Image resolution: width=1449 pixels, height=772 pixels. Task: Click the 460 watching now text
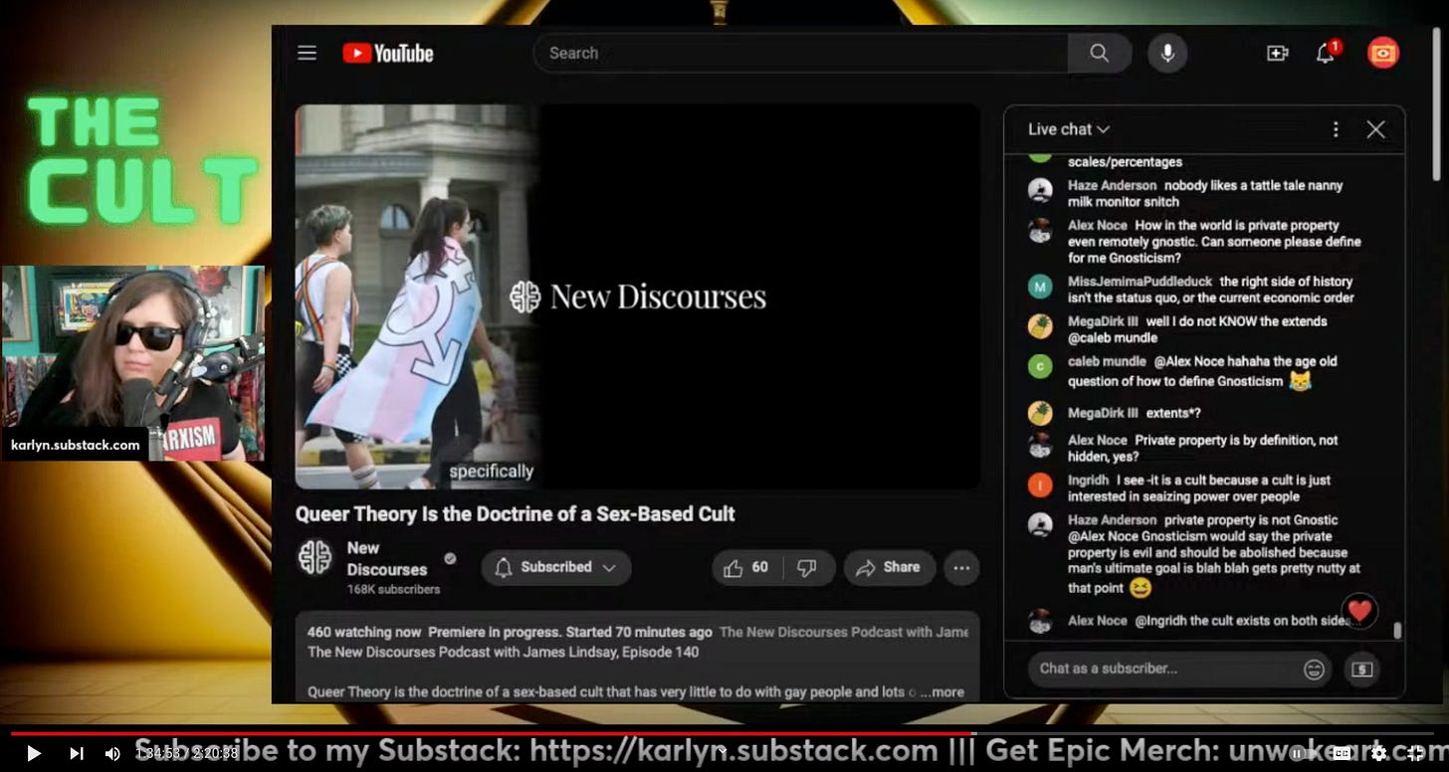point(364,632)
